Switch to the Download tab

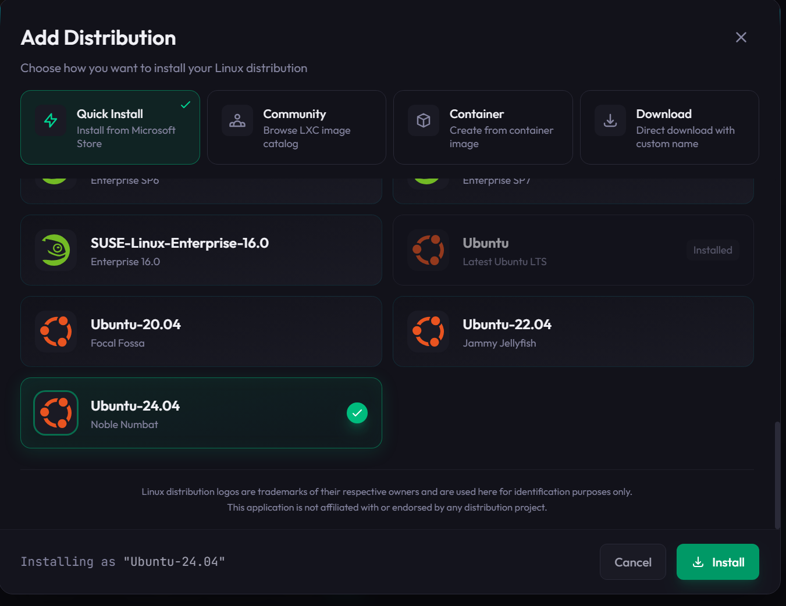point(669,127)
